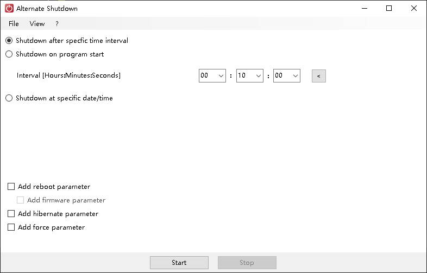Screen dimensions: 427x273
Task: Click the Seconds value field
Action: [x=281, y=76]
